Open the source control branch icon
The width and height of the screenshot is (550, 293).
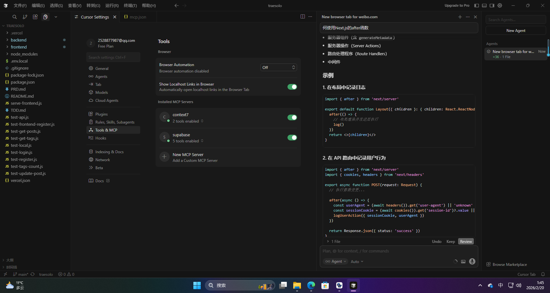[25, 17]
